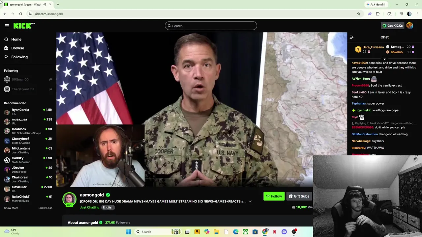Open the Chrome three-dot menu
422x237 pixels.
point(417,14)
